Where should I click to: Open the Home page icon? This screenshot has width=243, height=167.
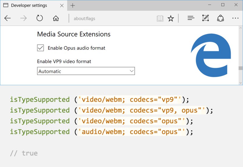click(x=56, y=18)
